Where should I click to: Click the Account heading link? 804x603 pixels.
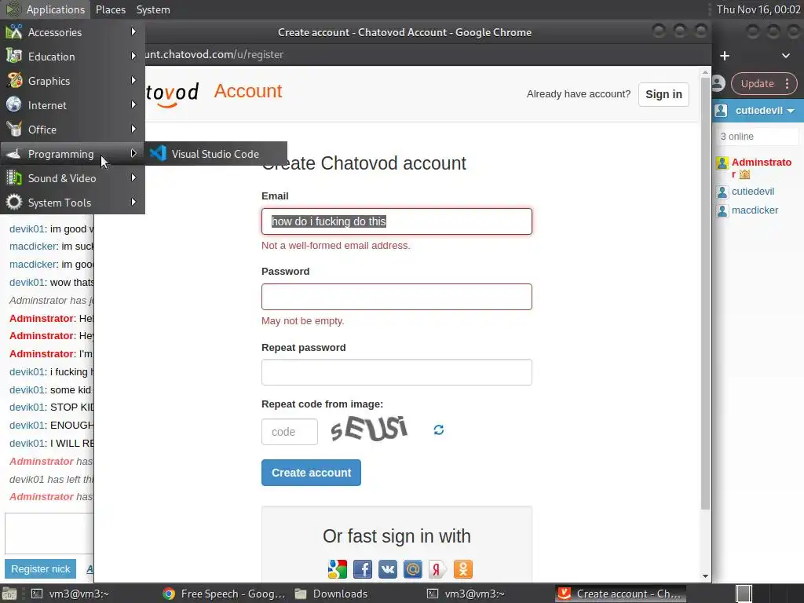248,91
